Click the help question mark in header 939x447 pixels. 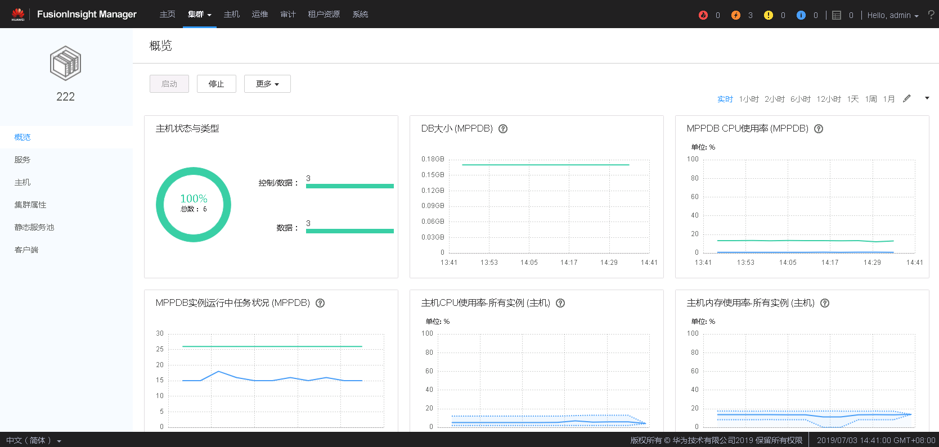(931, 15)
